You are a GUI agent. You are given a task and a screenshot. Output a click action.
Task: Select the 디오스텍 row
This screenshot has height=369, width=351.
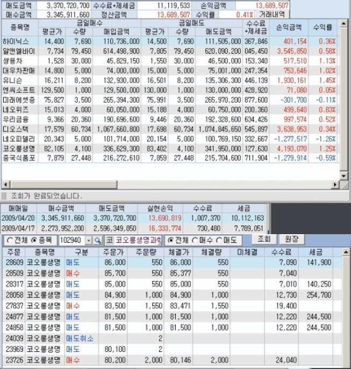click(170, 129)
